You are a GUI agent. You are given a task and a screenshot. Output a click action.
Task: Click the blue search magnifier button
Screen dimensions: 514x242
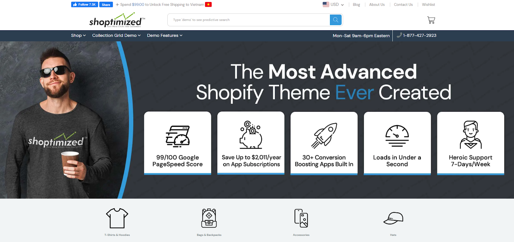click(x=336, y=20)
